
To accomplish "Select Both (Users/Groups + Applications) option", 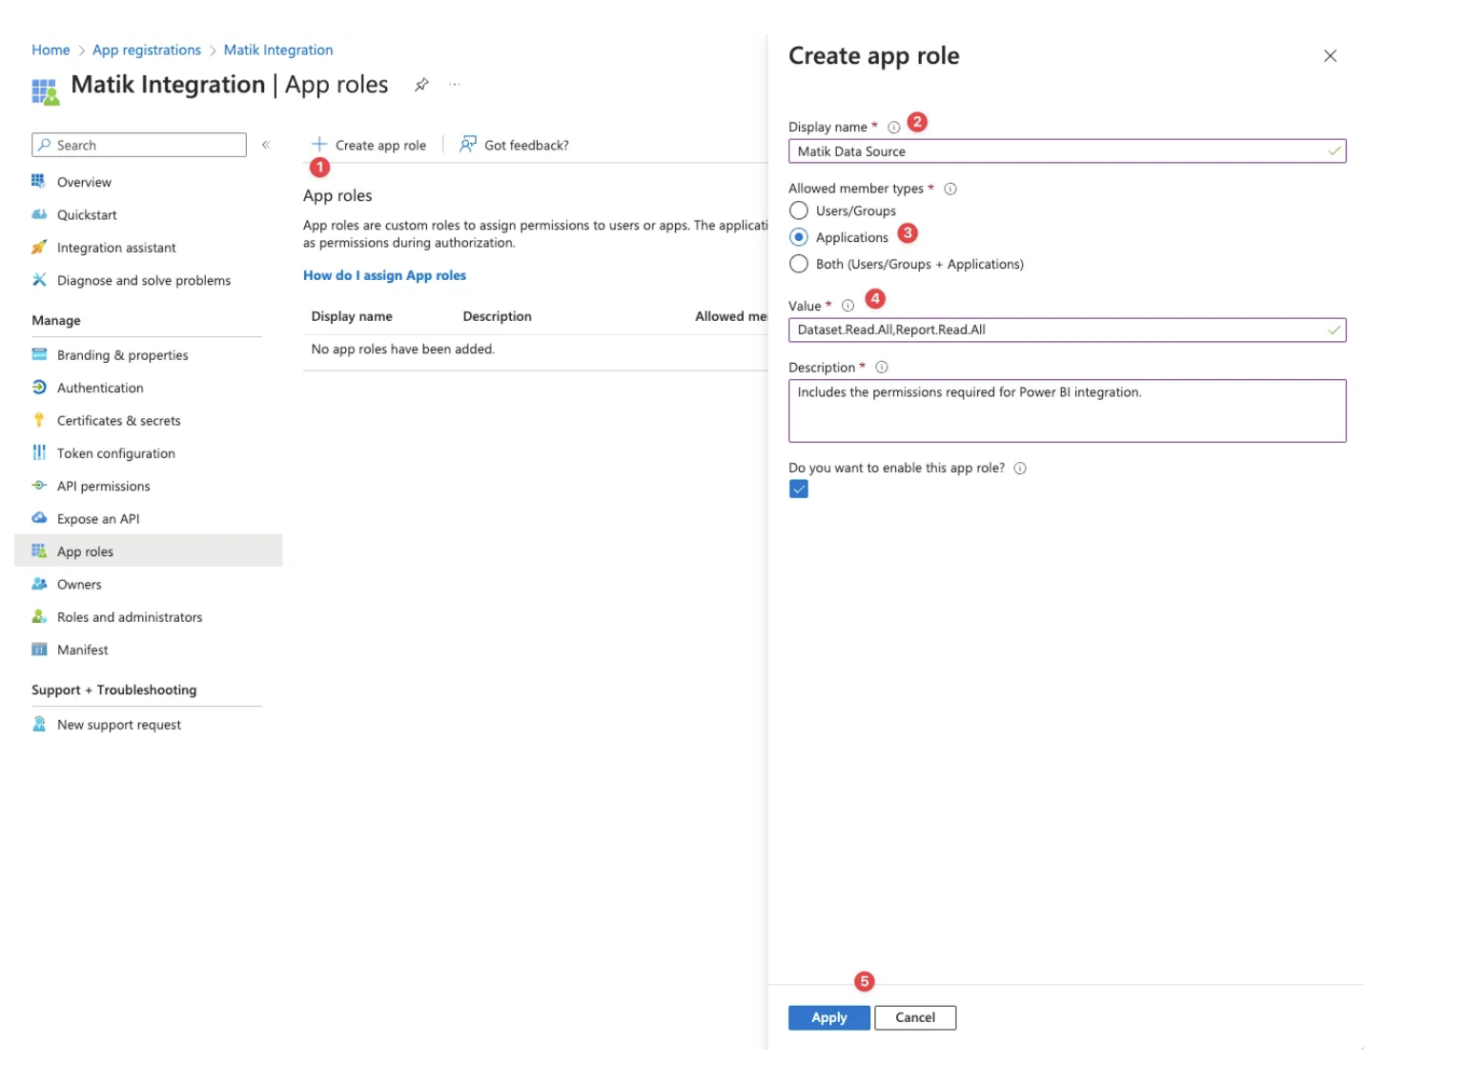I will [799, 264].
